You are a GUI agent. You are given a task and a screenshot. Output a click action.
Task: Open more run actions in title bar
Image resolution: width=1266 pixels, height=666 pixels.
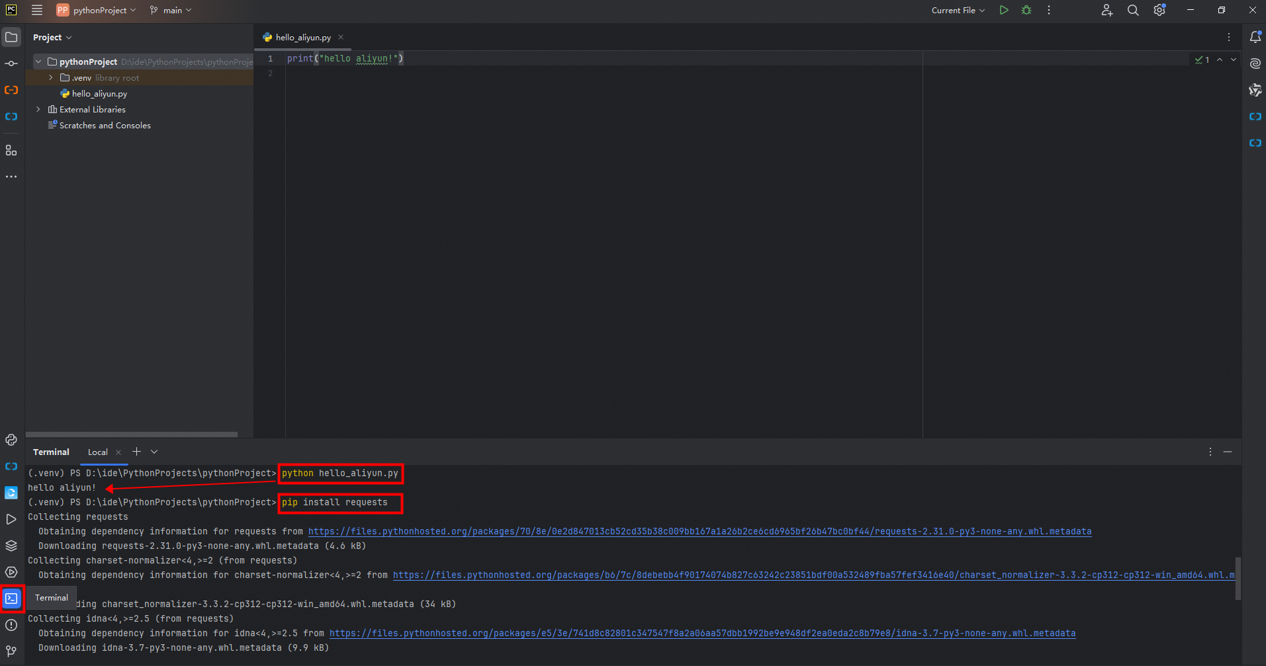click(1049, 10)
